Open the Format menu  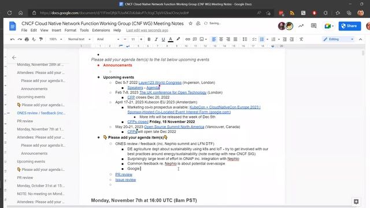pyautogui.click(x=71, y=31)
